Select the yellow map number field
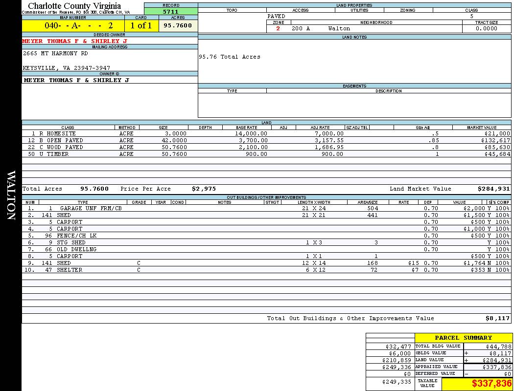514x391 pixels. pyautogui.click(x=73, y=25)
